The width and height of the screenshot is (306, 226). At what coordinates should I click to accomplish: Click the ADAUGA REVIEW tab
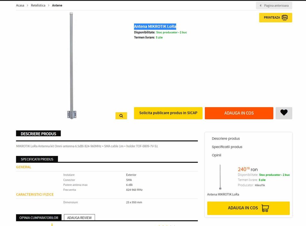(80, 218)
